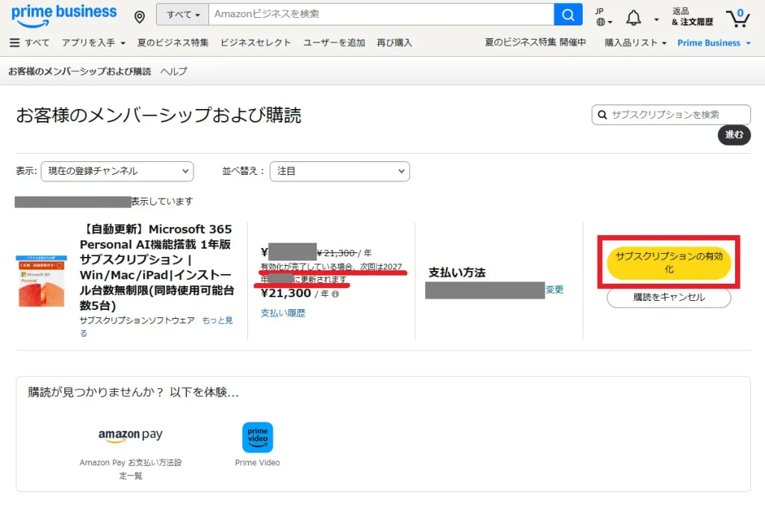
Task: Expand the すべて search category dropdown
Action: pos(183,15)
